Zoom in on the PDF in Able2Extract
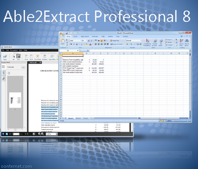198x169 pixels. pos(39,134)
